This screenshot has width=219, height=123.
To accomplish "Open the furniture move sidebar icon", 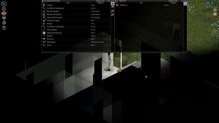I will coord(4,28).
